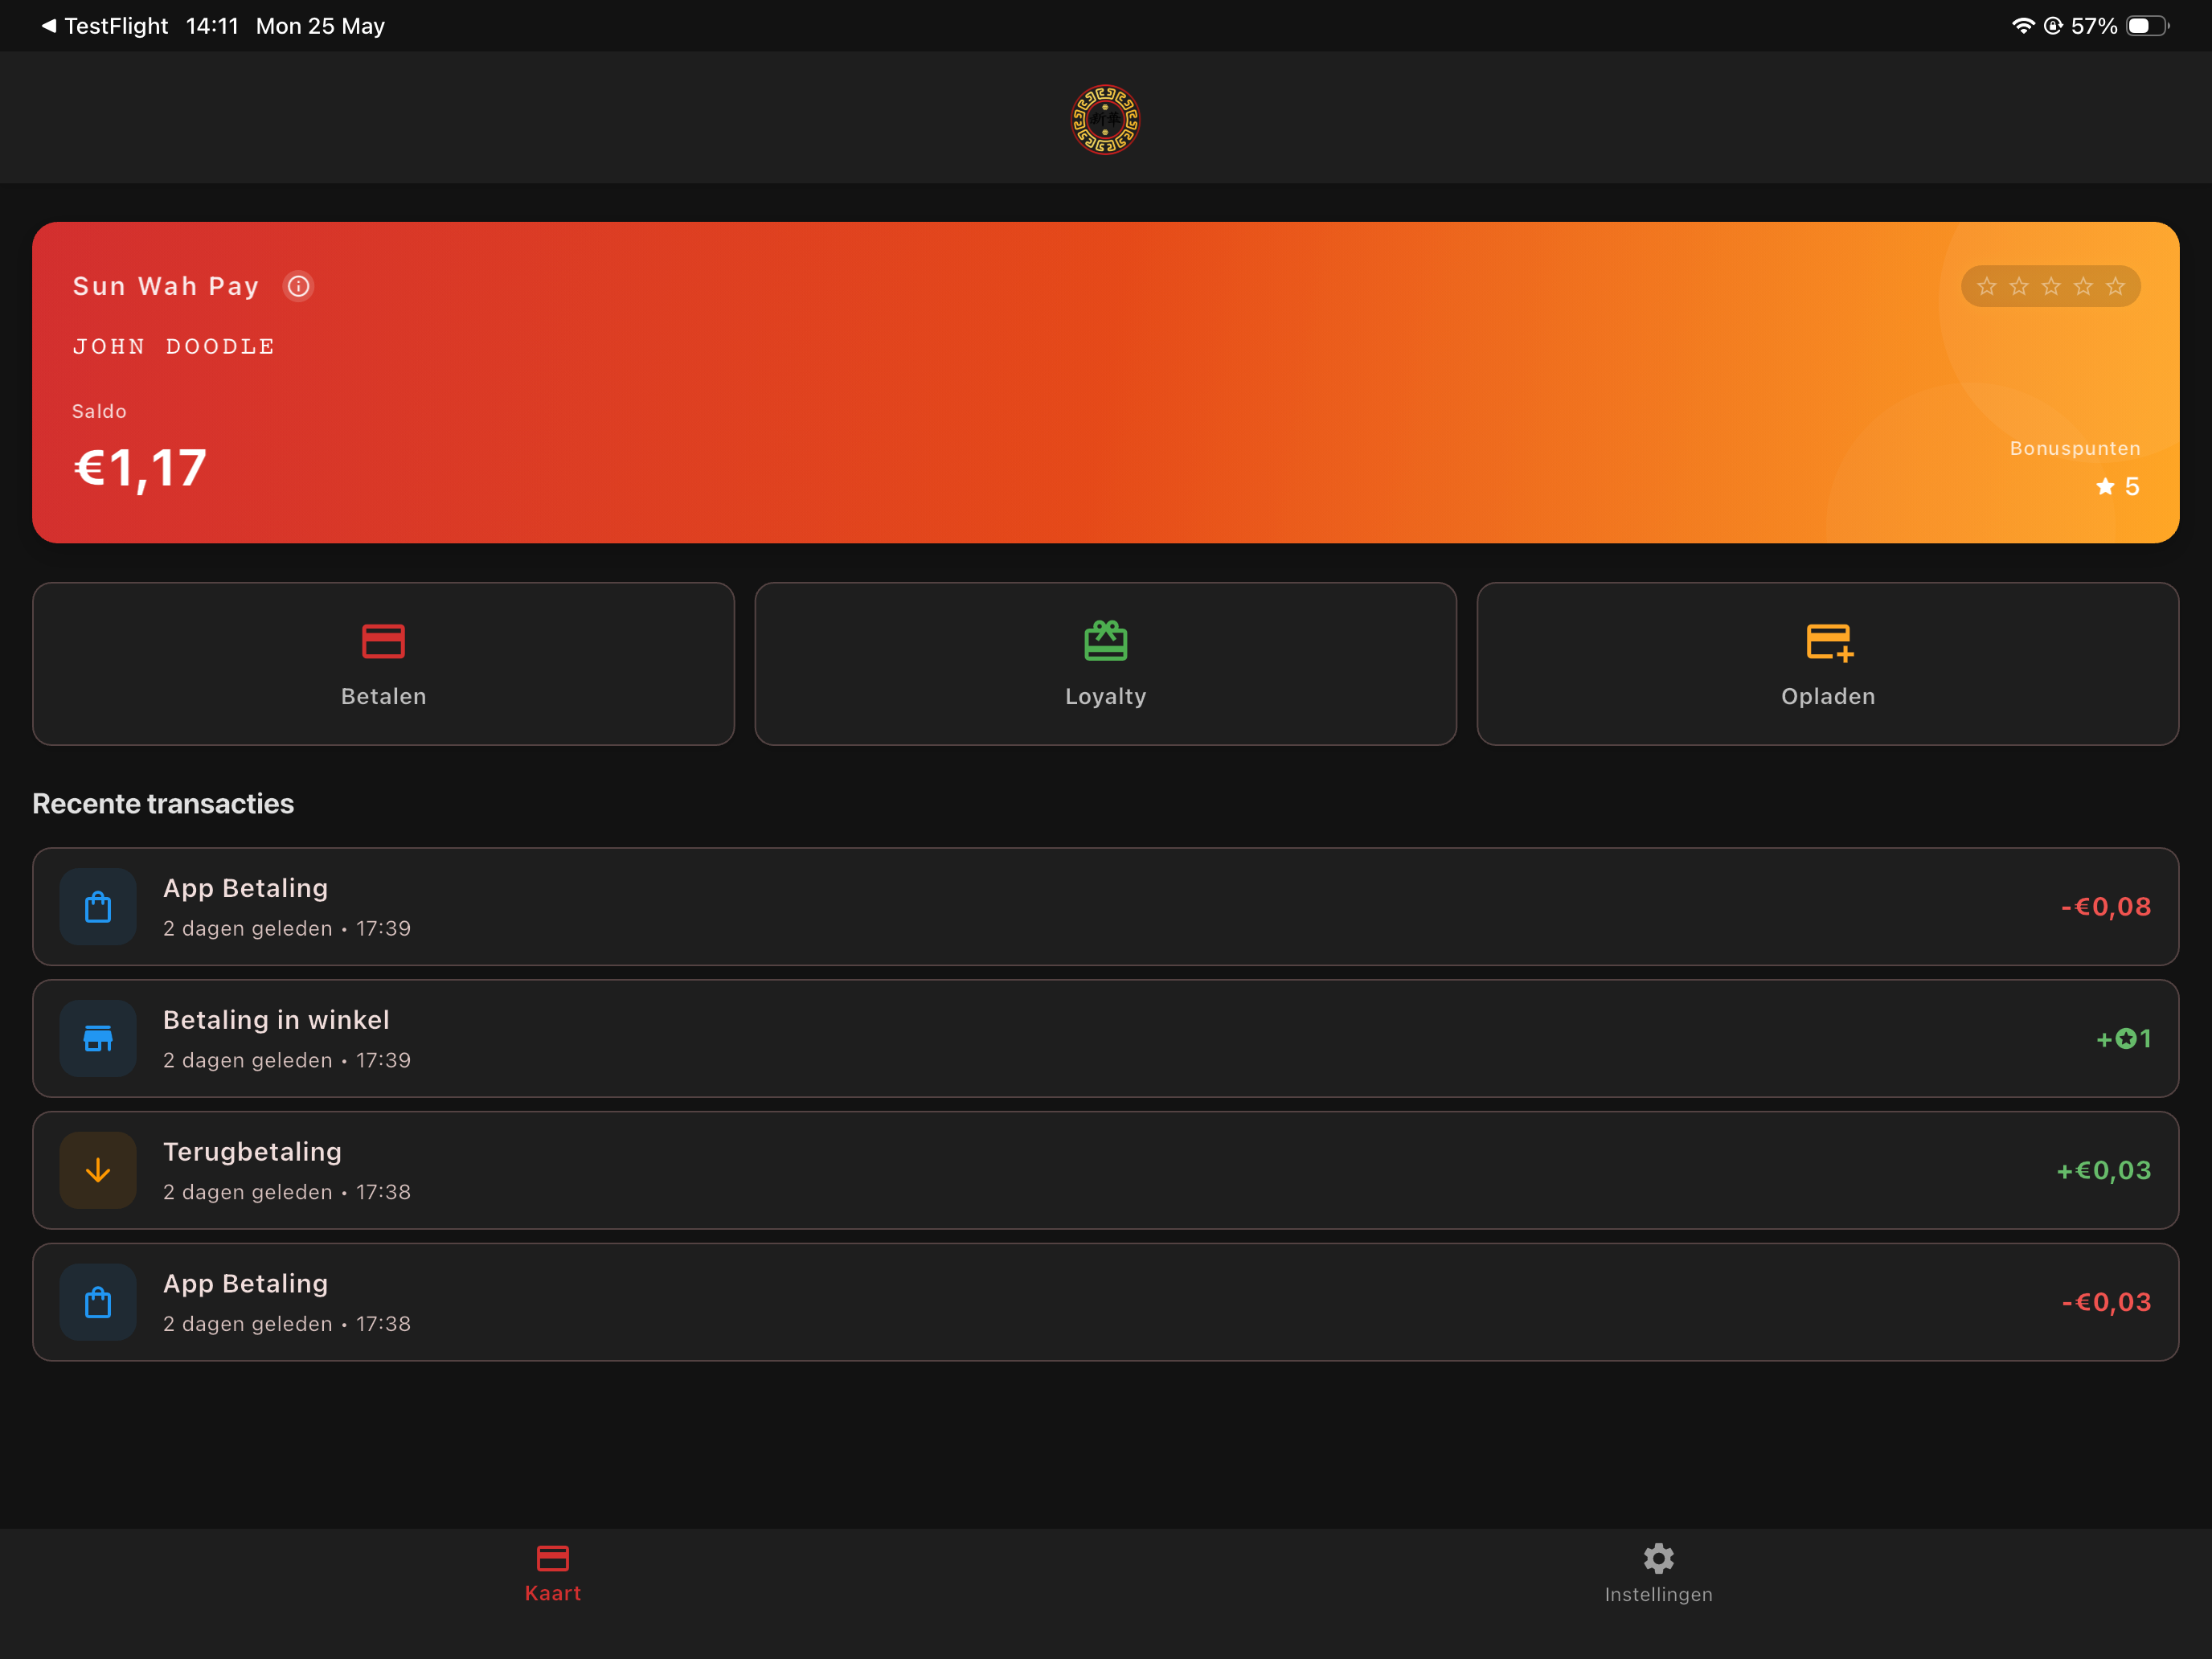Tap the +€0,03 refund amount

[x=2103, y=1170]
